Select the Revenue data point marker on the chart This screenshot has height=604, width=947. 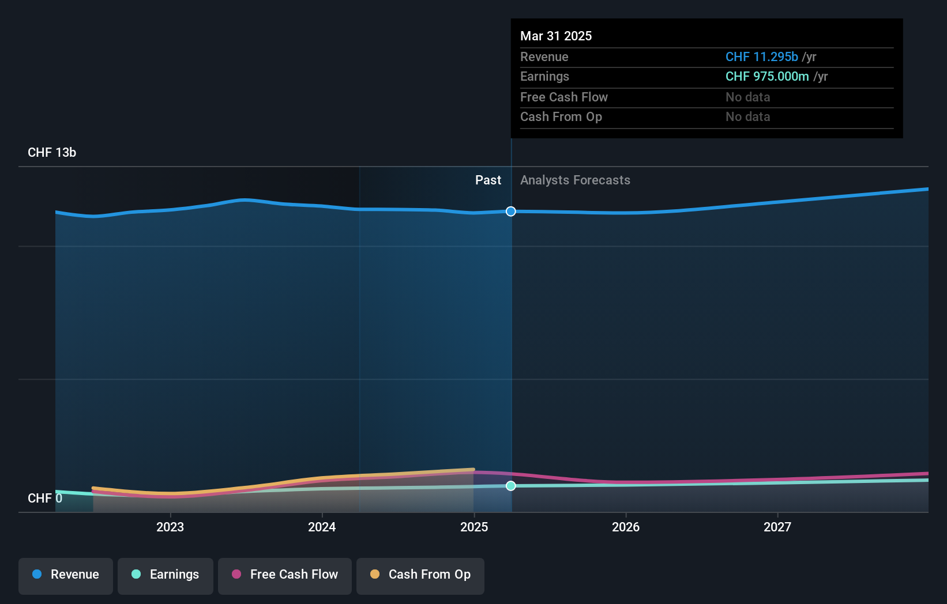pyautogui.click(x=510, y=212)
